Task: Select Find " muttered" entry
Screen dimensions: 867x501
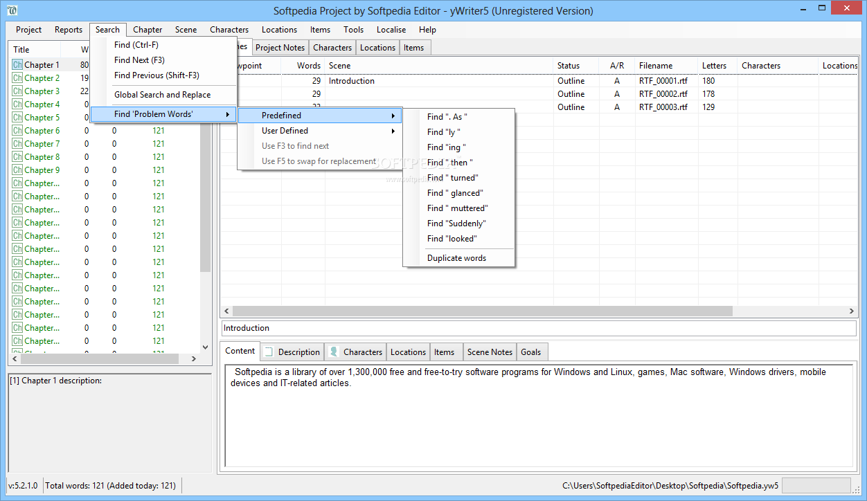Action: coord(460,208)
